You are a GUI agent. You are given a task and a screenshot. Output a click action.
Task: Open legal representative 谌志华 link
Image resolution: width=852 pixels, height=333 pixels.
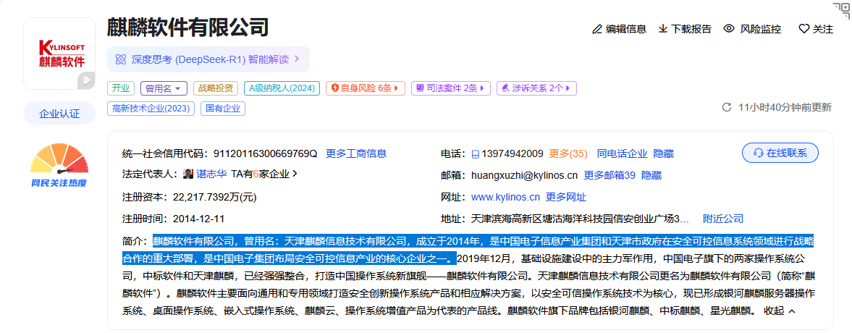[x=212, y=174]
